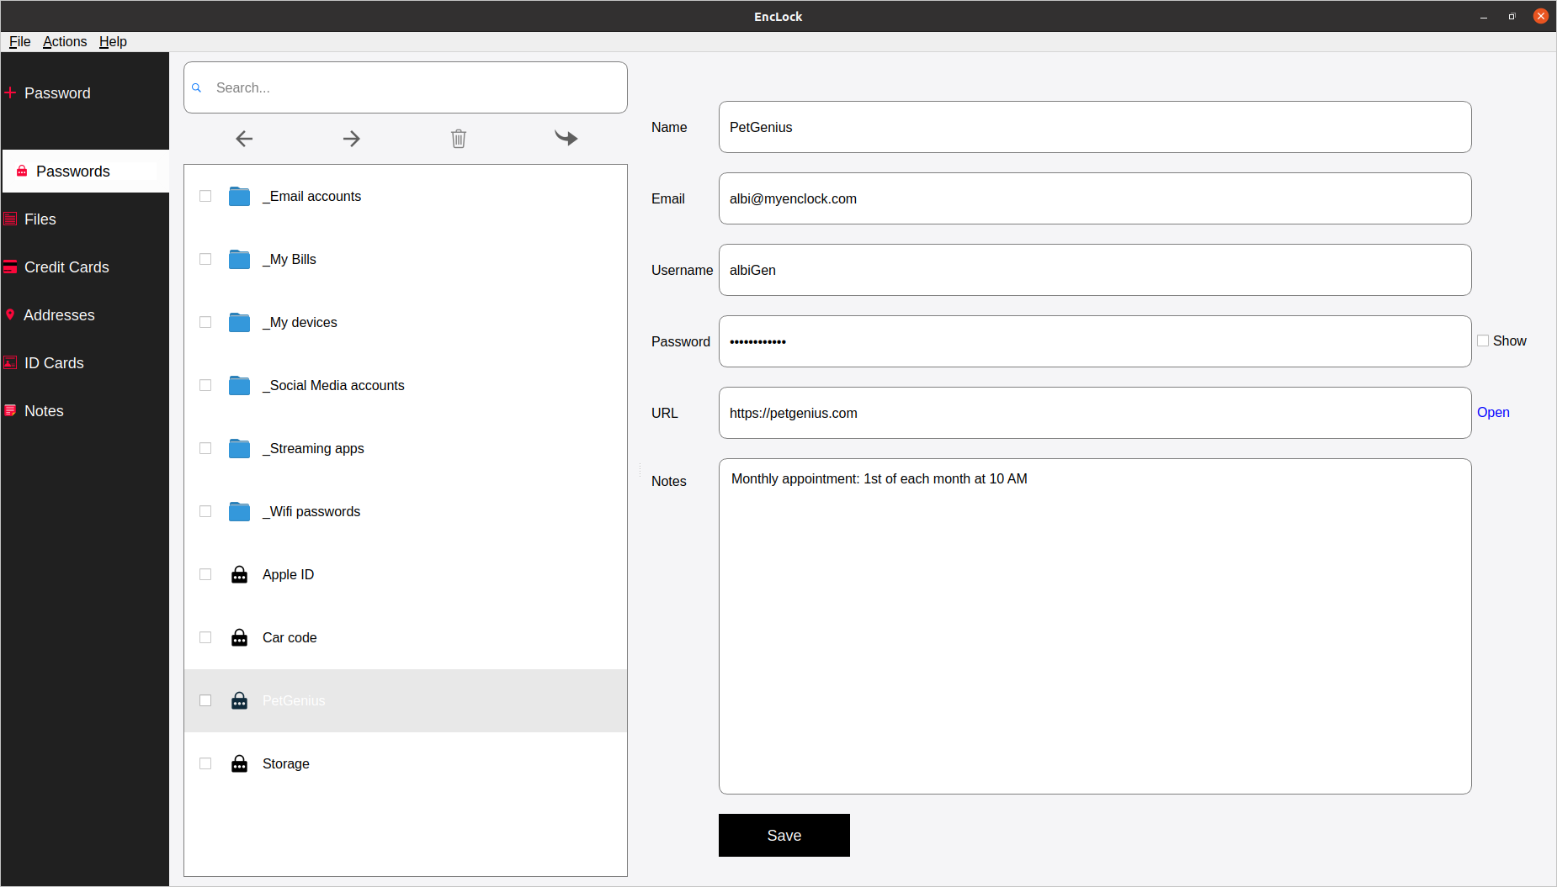This screenshot has height=887, width=1557.
Task: Open the _My Bills folder icon
Action: tap(240, 259)
